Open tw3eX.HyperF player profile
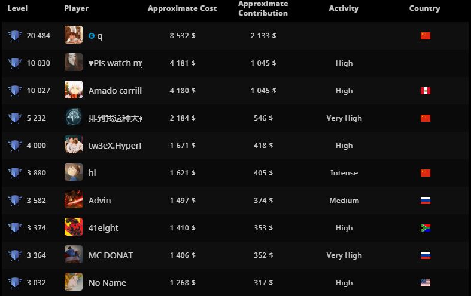 115,146
